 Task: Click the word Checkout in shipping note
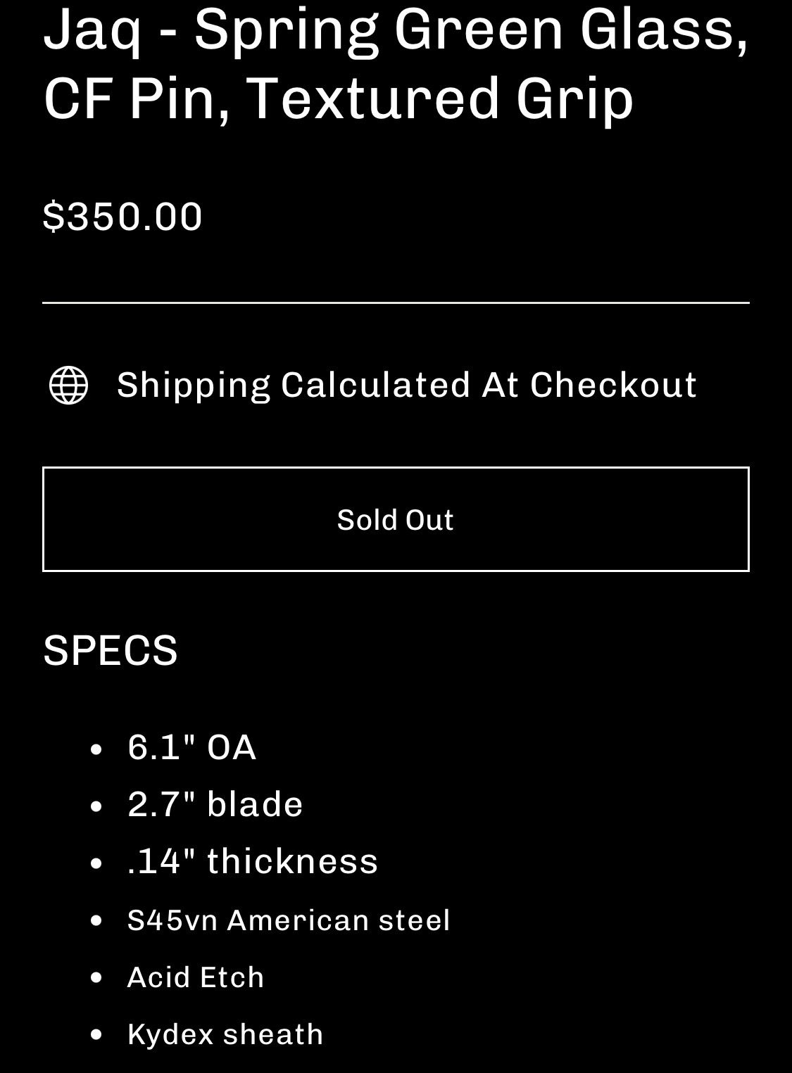pyautogui.click(x=612, y=385)
